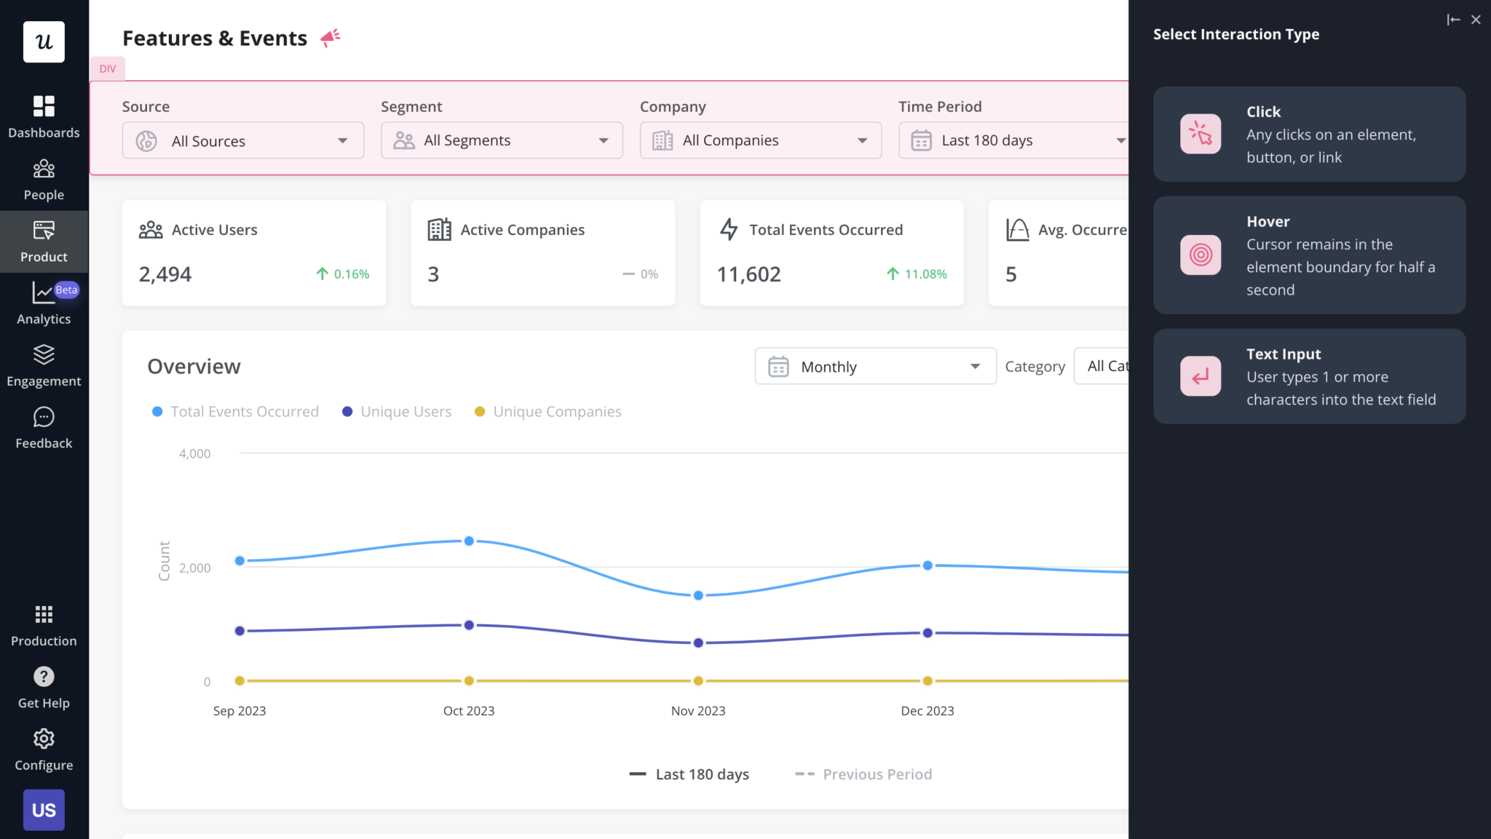Screen dimensions: 1491x839
Task: Open Configure settings in sidebar
Action: click(x=44, y=748)
